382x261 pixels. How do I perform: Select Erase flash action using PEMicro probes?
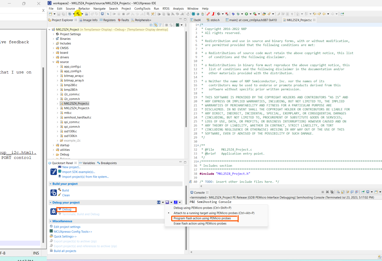[x=200, y=224]
